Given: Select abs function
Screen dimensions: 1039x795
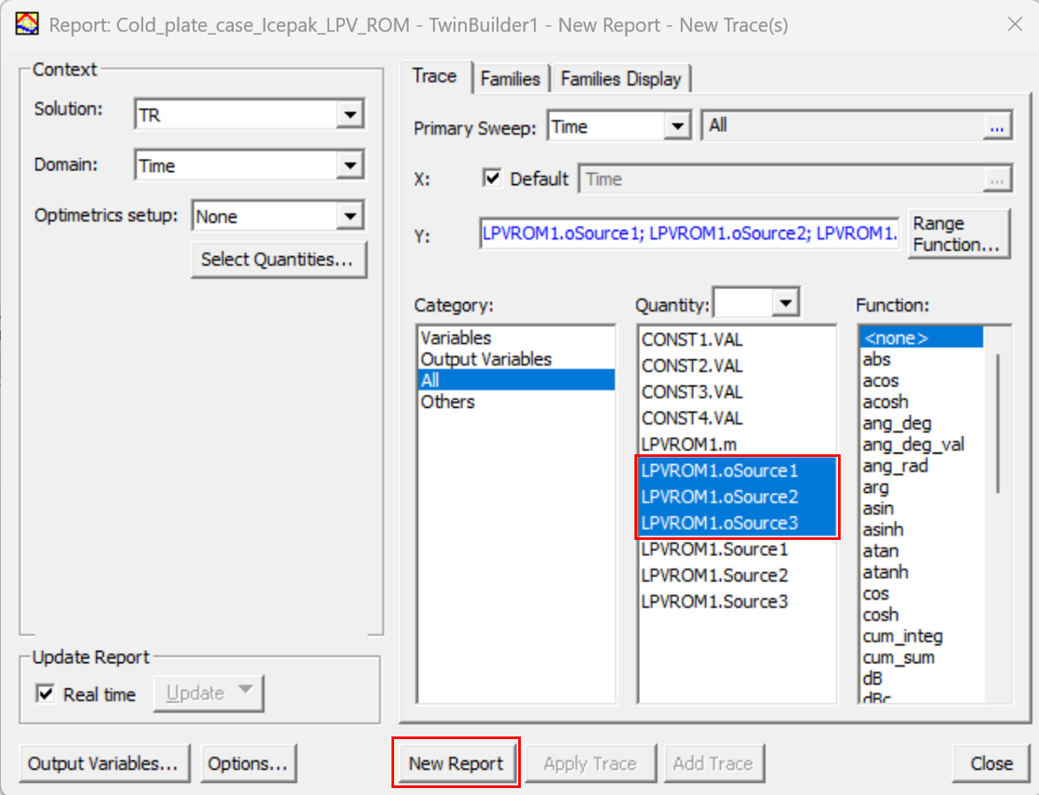Looking at the screenshot, I should (x=922, y=359).
